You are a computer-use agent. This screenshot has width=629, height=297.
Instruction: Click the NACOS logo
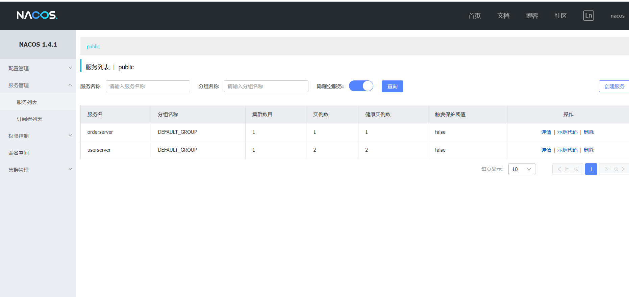pyautogui.click(x=37, y=15)
